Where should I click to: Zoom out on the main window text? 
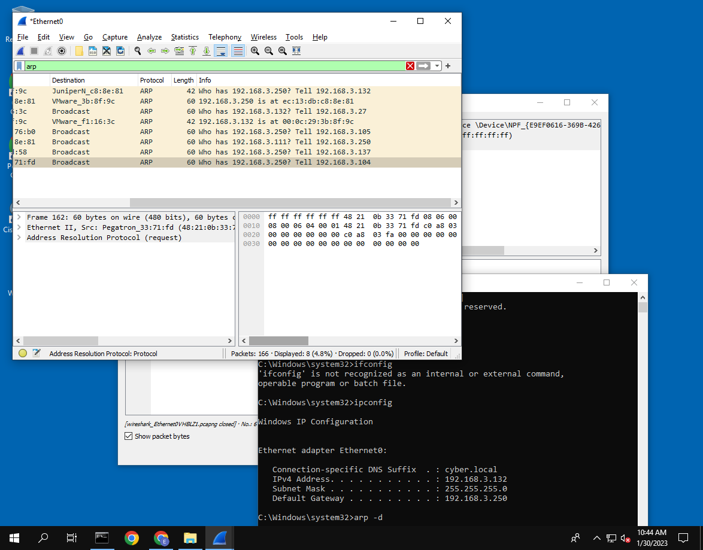pos(268,51)
